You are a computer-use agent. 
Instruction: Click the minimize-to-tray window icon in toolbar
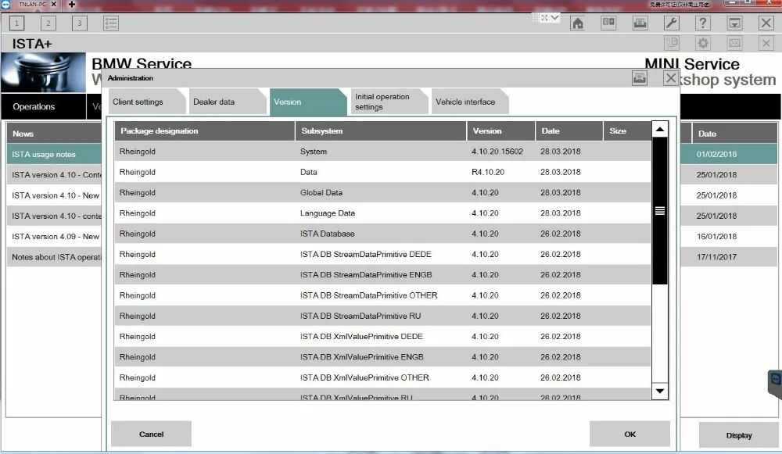[734, 23]
